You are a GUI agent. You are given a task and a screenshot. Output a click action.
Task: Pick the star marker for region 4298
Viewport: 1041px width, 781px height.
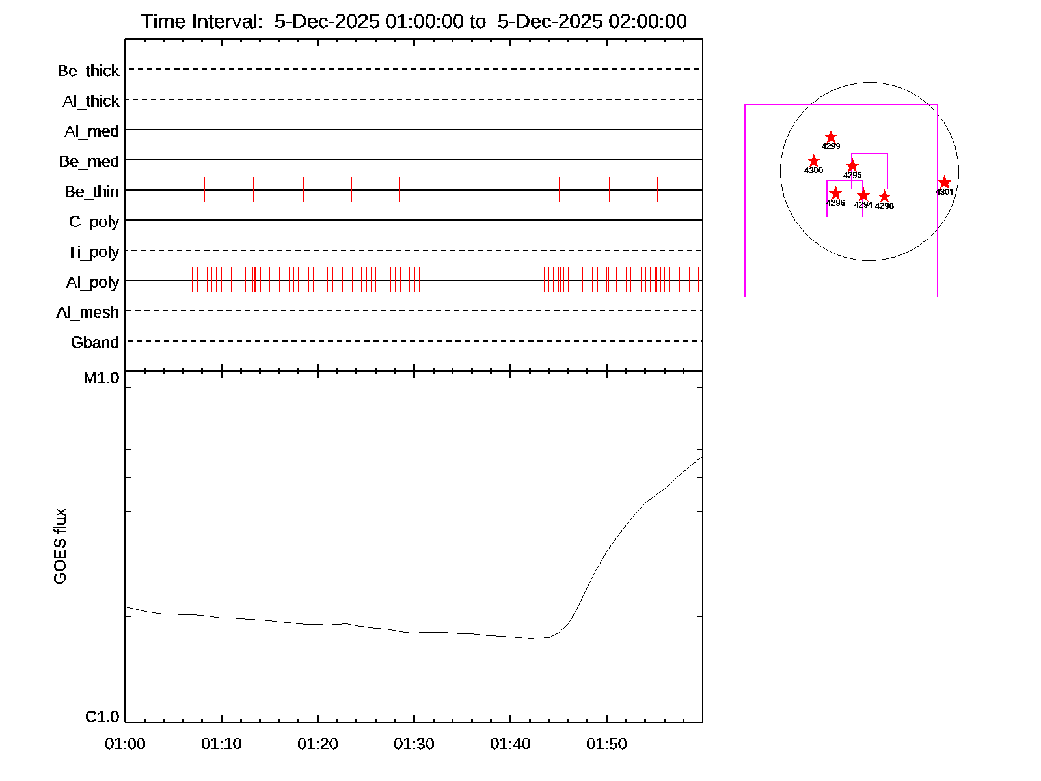coord(884,197)
